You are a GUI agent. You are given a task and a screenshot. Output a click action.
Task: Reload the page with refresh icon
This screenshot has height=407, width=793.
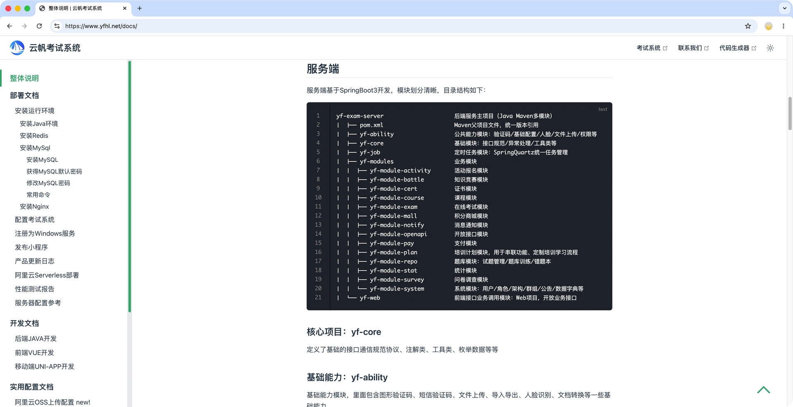click(39, 26)
